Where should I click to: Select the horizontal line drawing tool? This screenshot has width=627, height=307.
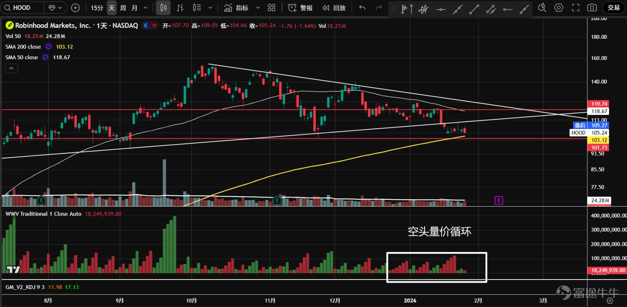pos(441,9)
